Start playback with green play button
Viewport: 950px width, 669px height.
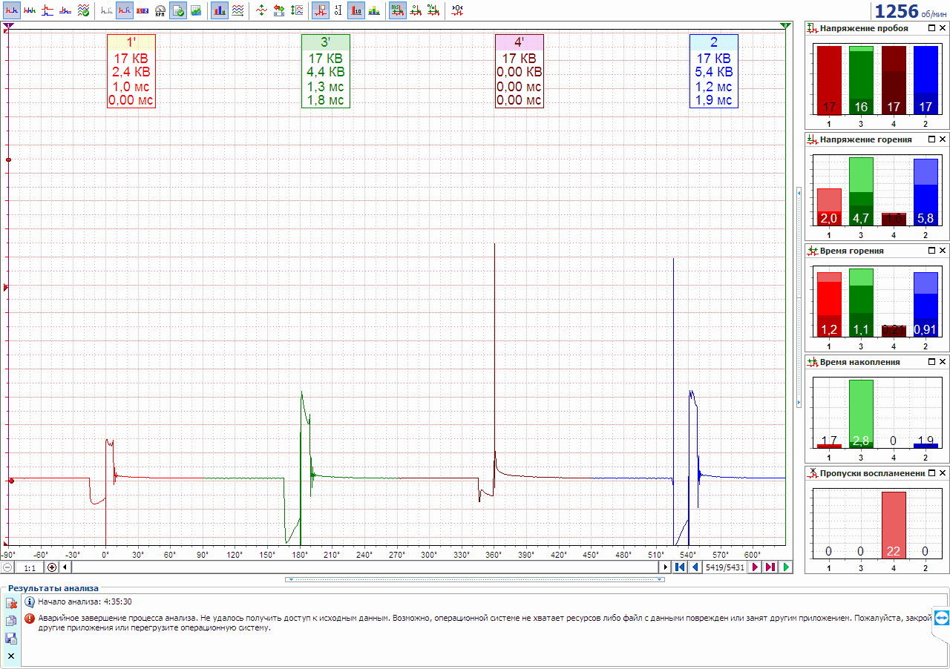point(786,567)
